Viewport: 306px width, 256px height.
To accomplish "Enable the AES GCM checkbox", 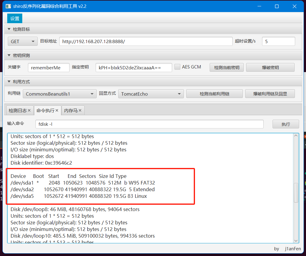I will pos(177,67).
